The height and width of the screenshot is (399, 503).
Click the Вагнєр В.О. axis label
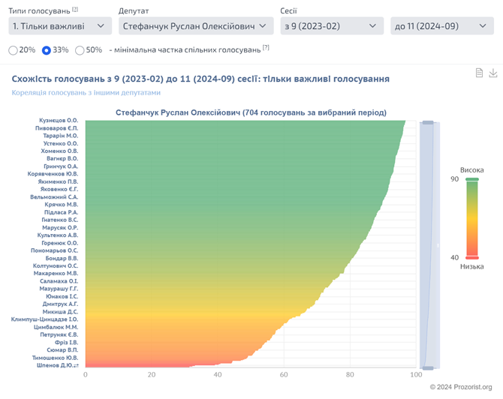[x=62, y=159]
